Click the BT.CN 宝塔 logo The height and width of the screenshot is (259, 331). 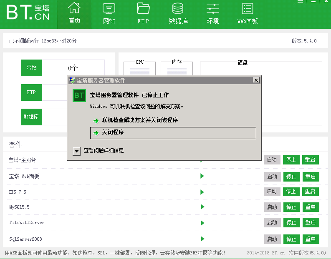point(28,12)
